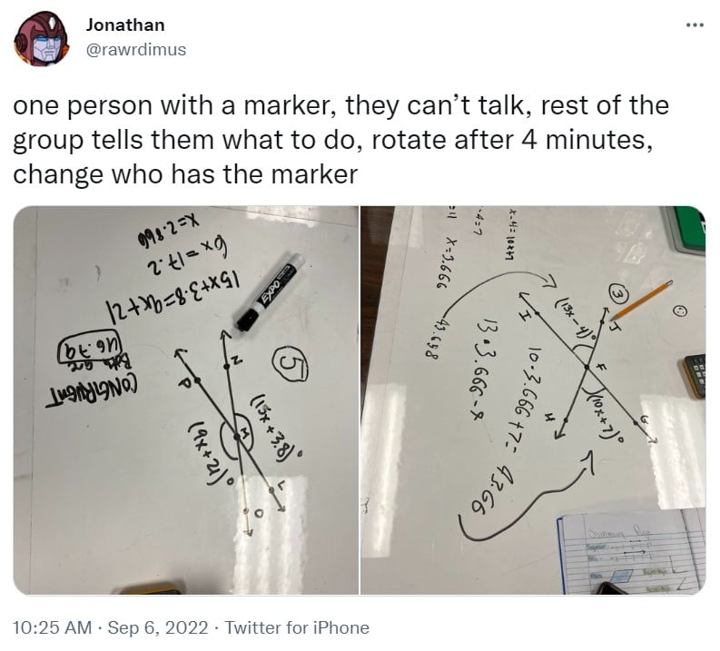Click the circled number 3 on whiteboard
The height and width of the screenshot is (651, 720).
(x=617, y=296)
